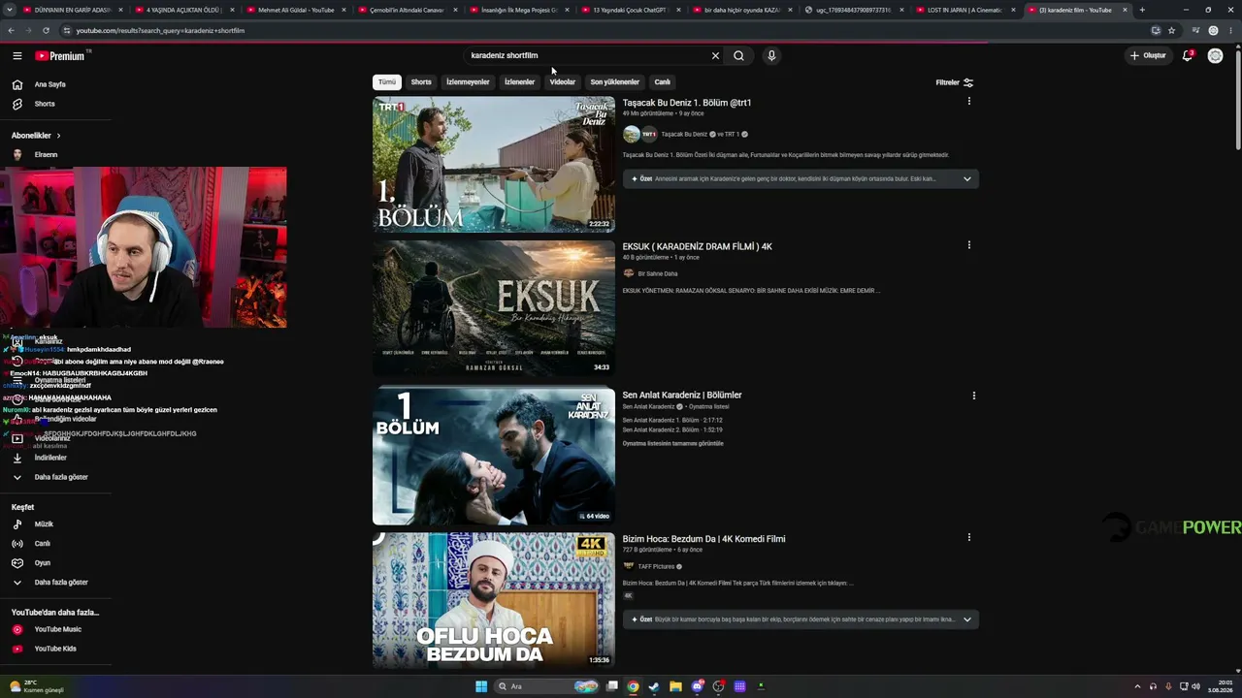Viewport: 1242px width, 698px height.
Task: Open Steam from the taskbar
Action: (654, 686)
